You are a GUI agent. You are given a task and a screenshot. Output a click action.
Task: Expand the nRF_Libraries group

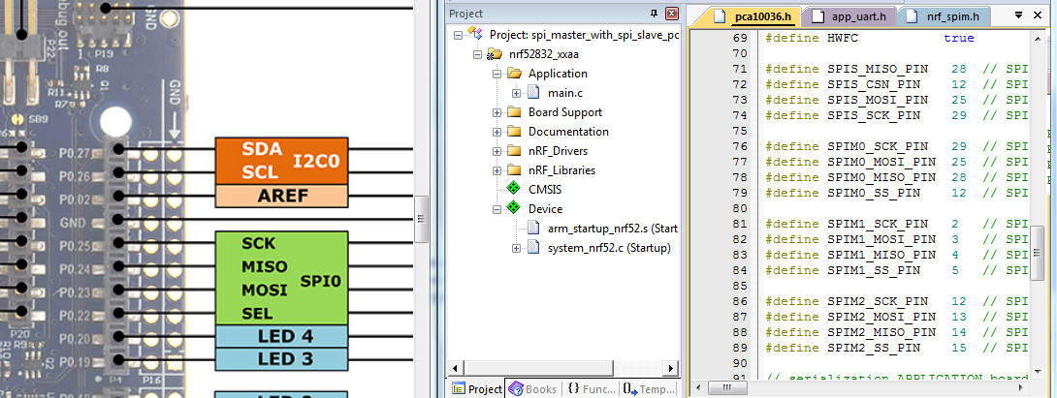pyautogui.click(x=497, y=170)
